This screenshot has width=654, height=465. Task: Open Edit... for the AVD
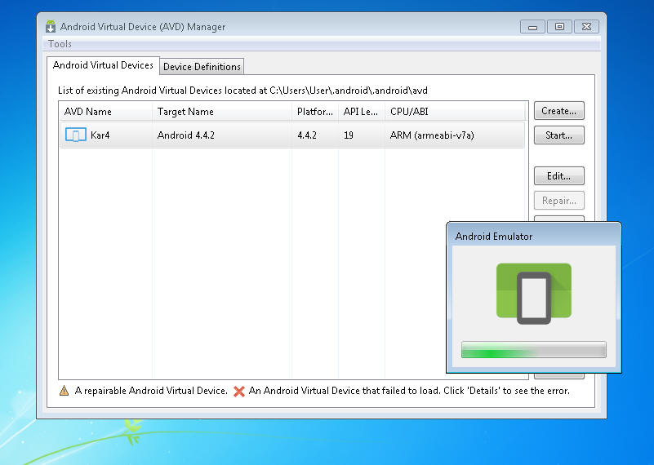coord(559,176)
